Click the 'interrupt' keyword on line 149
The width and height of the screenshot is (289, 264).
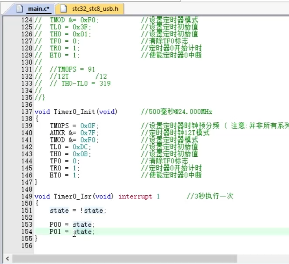135,196
